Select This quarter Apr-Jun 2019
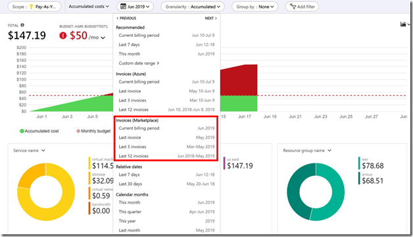Screen dimensions: 413x237 [x=166, y=212]
